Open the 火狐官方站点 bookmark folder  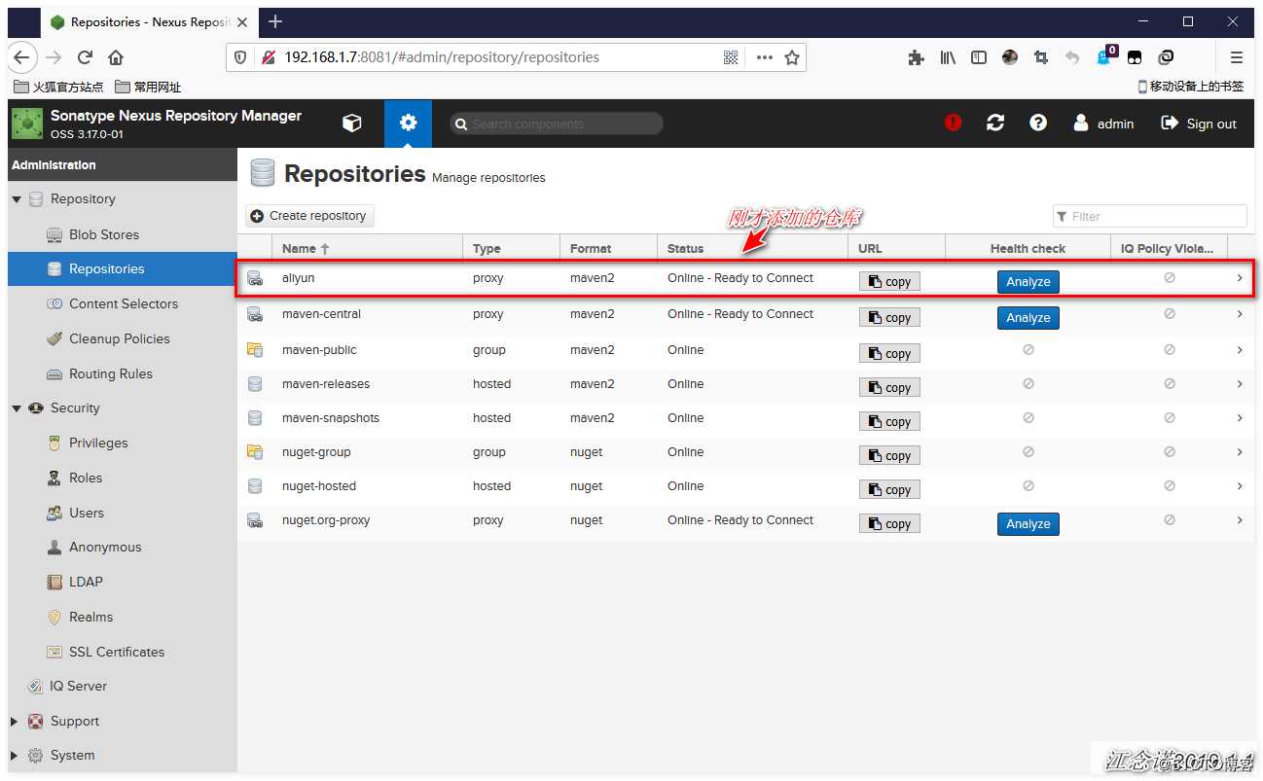coord(58,87)
